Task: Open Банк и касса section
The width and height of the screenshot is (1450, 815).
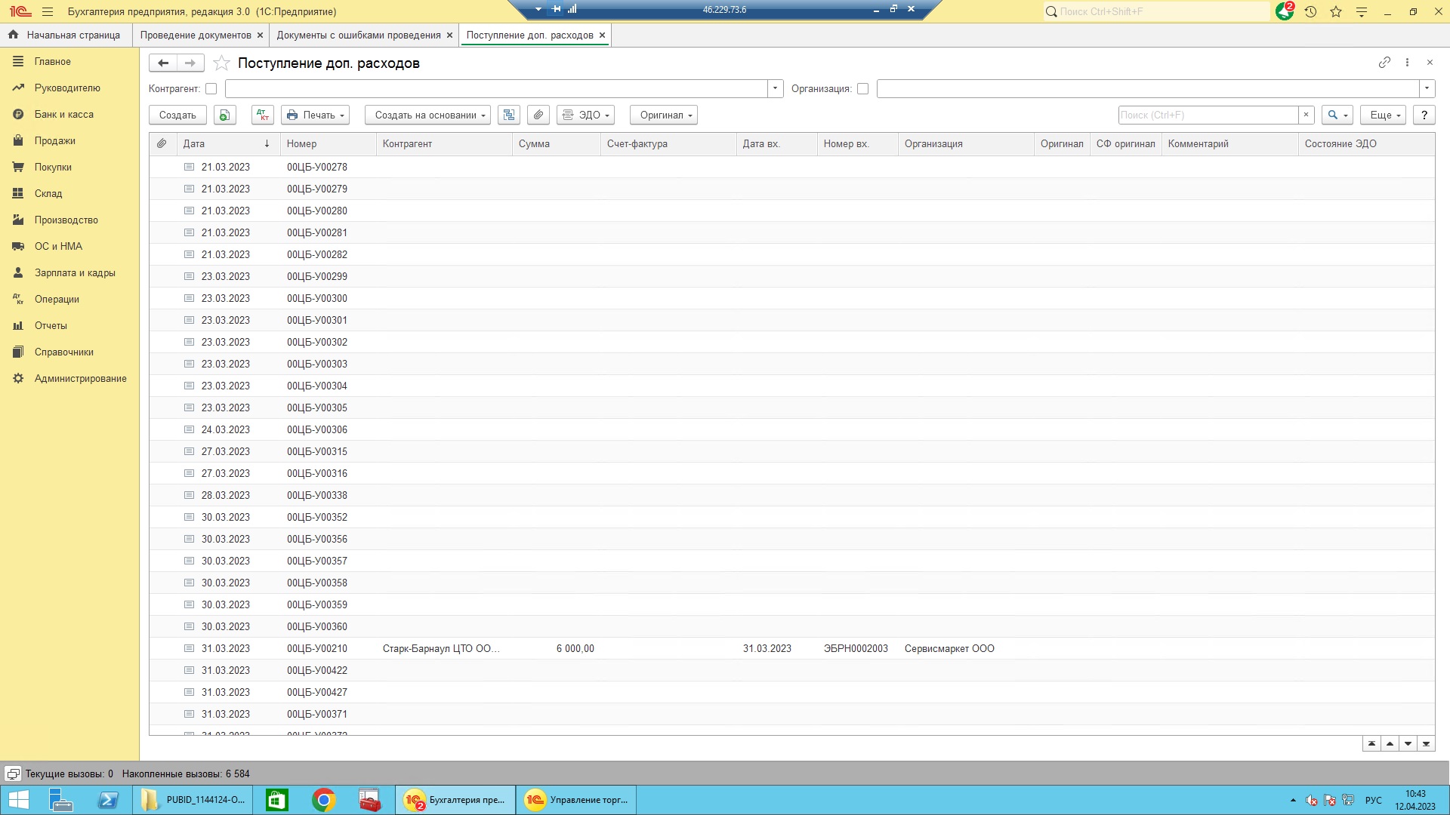Action: (63, 115)
